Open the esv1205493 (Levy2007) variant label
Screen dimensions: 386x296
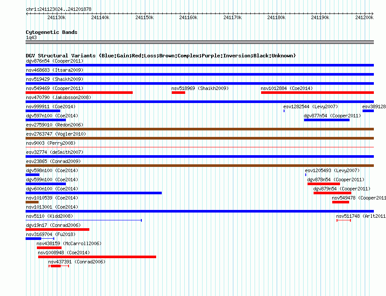[x=332, y=170]
